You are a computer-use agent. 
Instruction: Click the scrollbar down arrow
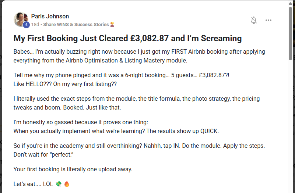pyautogui.click(x=291, y=190)
